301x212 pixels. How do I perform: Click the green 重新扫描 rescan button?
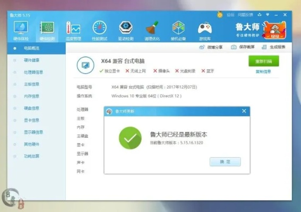click(263, 61)
